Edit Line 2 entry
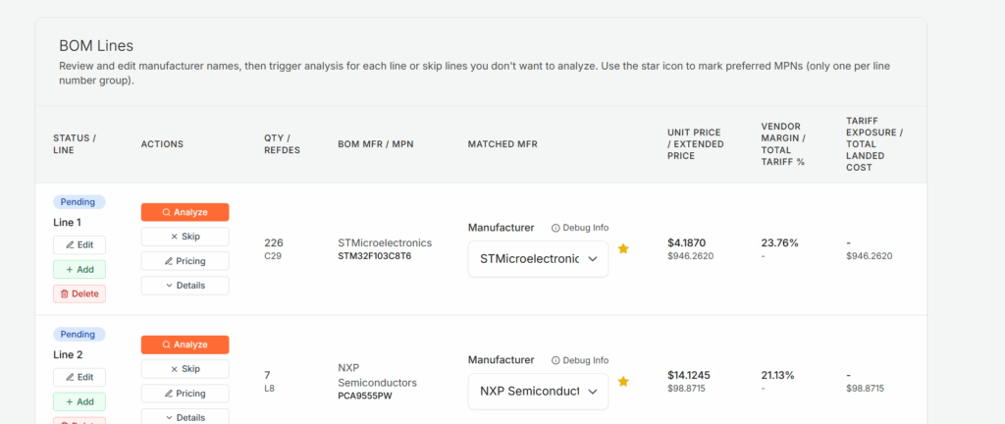 tap(79, 377)
